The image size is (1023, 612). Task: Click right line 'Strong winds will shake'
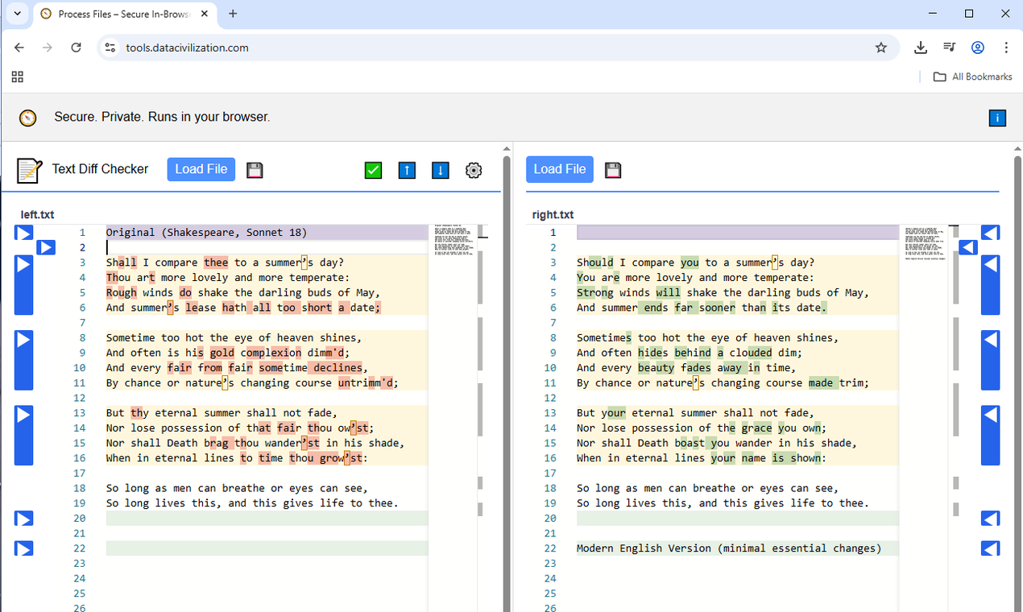click(x=723, y=292)
